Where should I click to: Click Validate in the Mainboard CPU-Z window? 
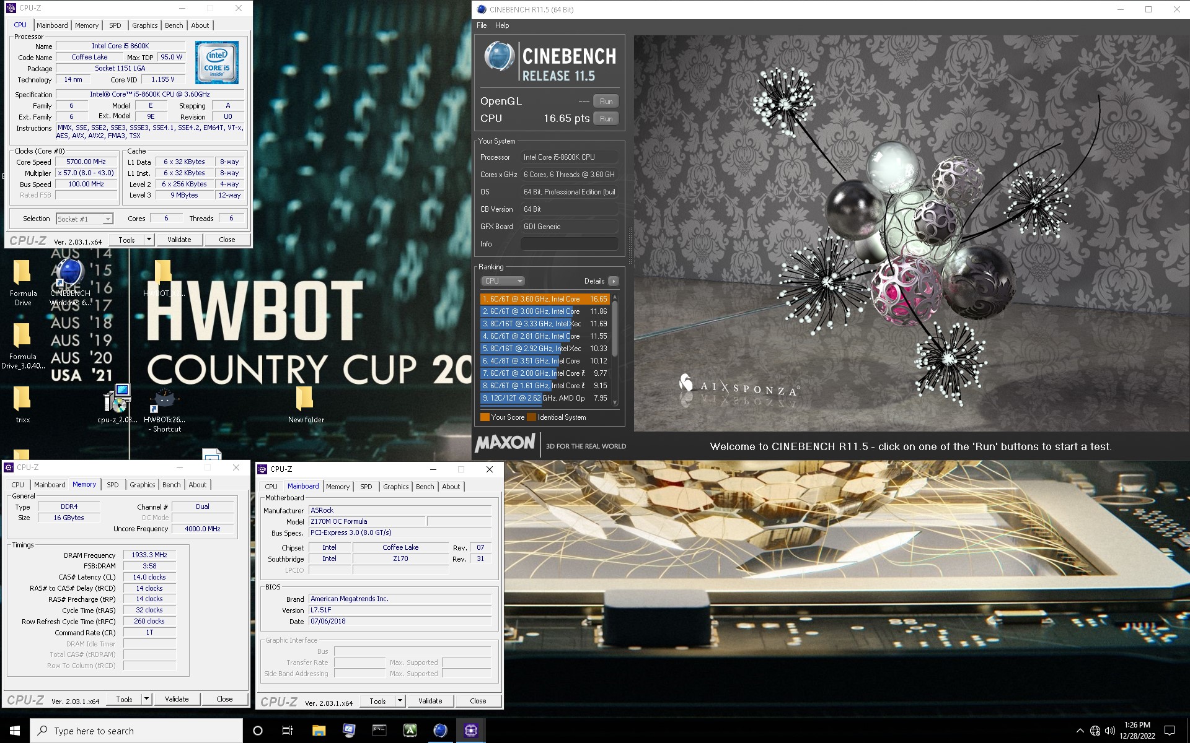(x=430, y=701)
